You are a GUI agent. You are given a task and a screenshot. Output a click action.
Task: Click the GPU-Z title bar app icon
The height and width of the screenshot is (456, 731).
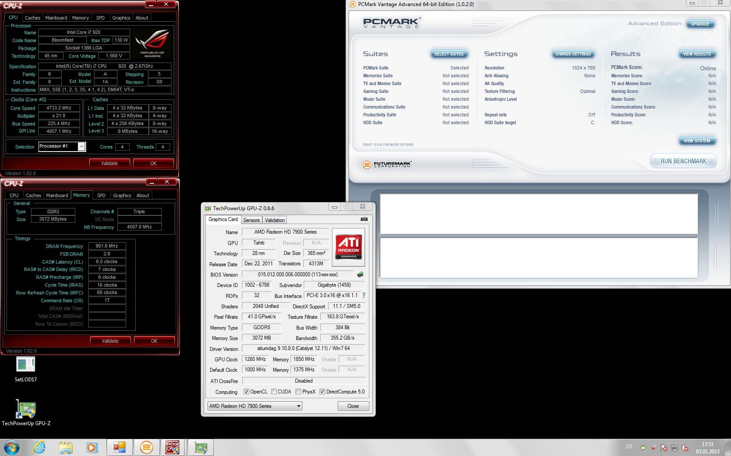click(208, 208)
